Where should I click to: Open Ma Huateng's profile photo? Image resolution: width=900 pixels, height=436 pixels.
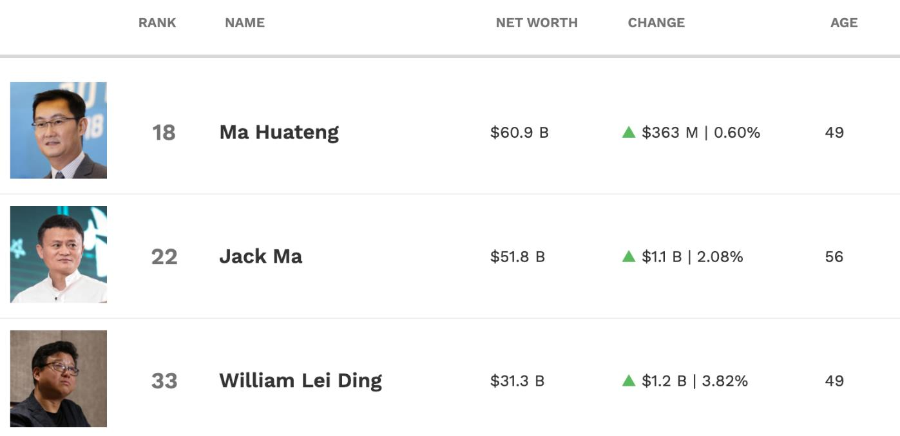coord(59,130)
